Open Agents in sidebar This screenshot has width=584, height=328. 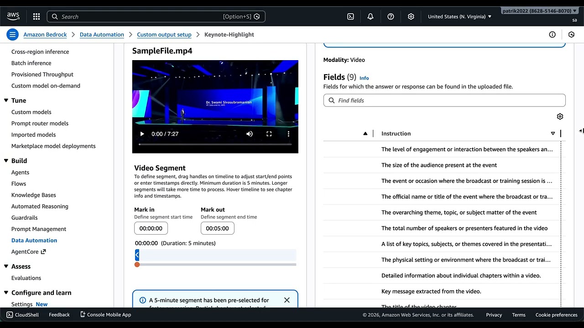20,173
